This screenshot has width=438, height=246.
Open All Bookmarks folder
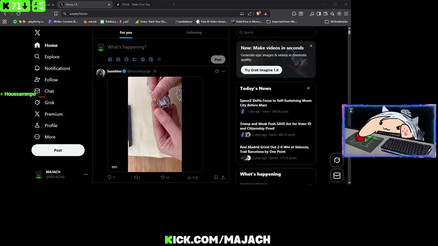(336, 22)
